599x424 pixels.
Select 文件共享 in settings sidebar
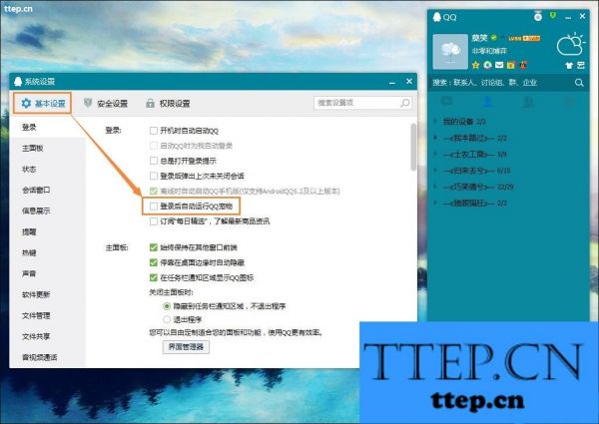tap(48, 336)
